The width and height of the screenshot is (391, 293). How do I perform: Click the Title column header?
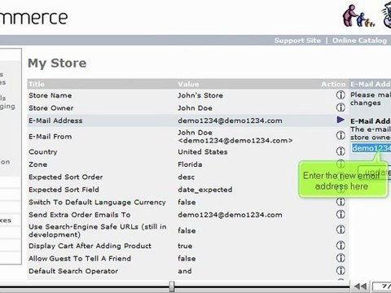pyautogui.click(x=37, y=84)
